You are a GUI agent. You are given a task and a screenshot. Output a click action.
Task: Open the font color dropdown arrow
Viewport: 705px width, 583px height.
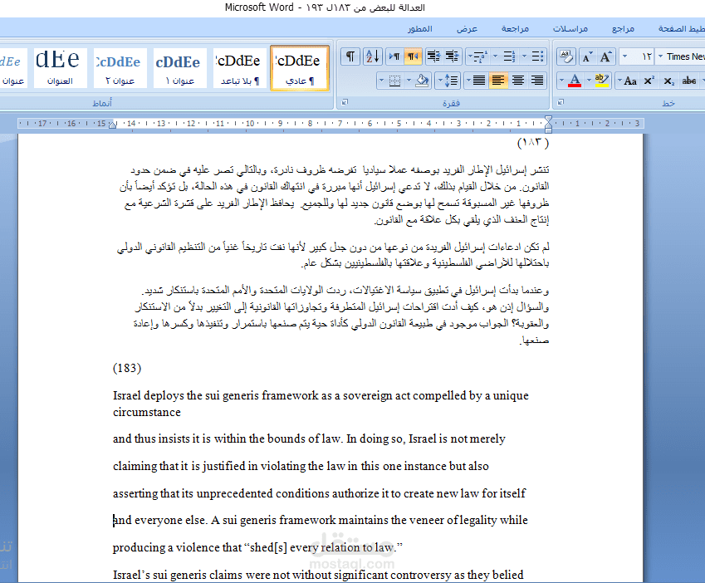pos(562,79)
